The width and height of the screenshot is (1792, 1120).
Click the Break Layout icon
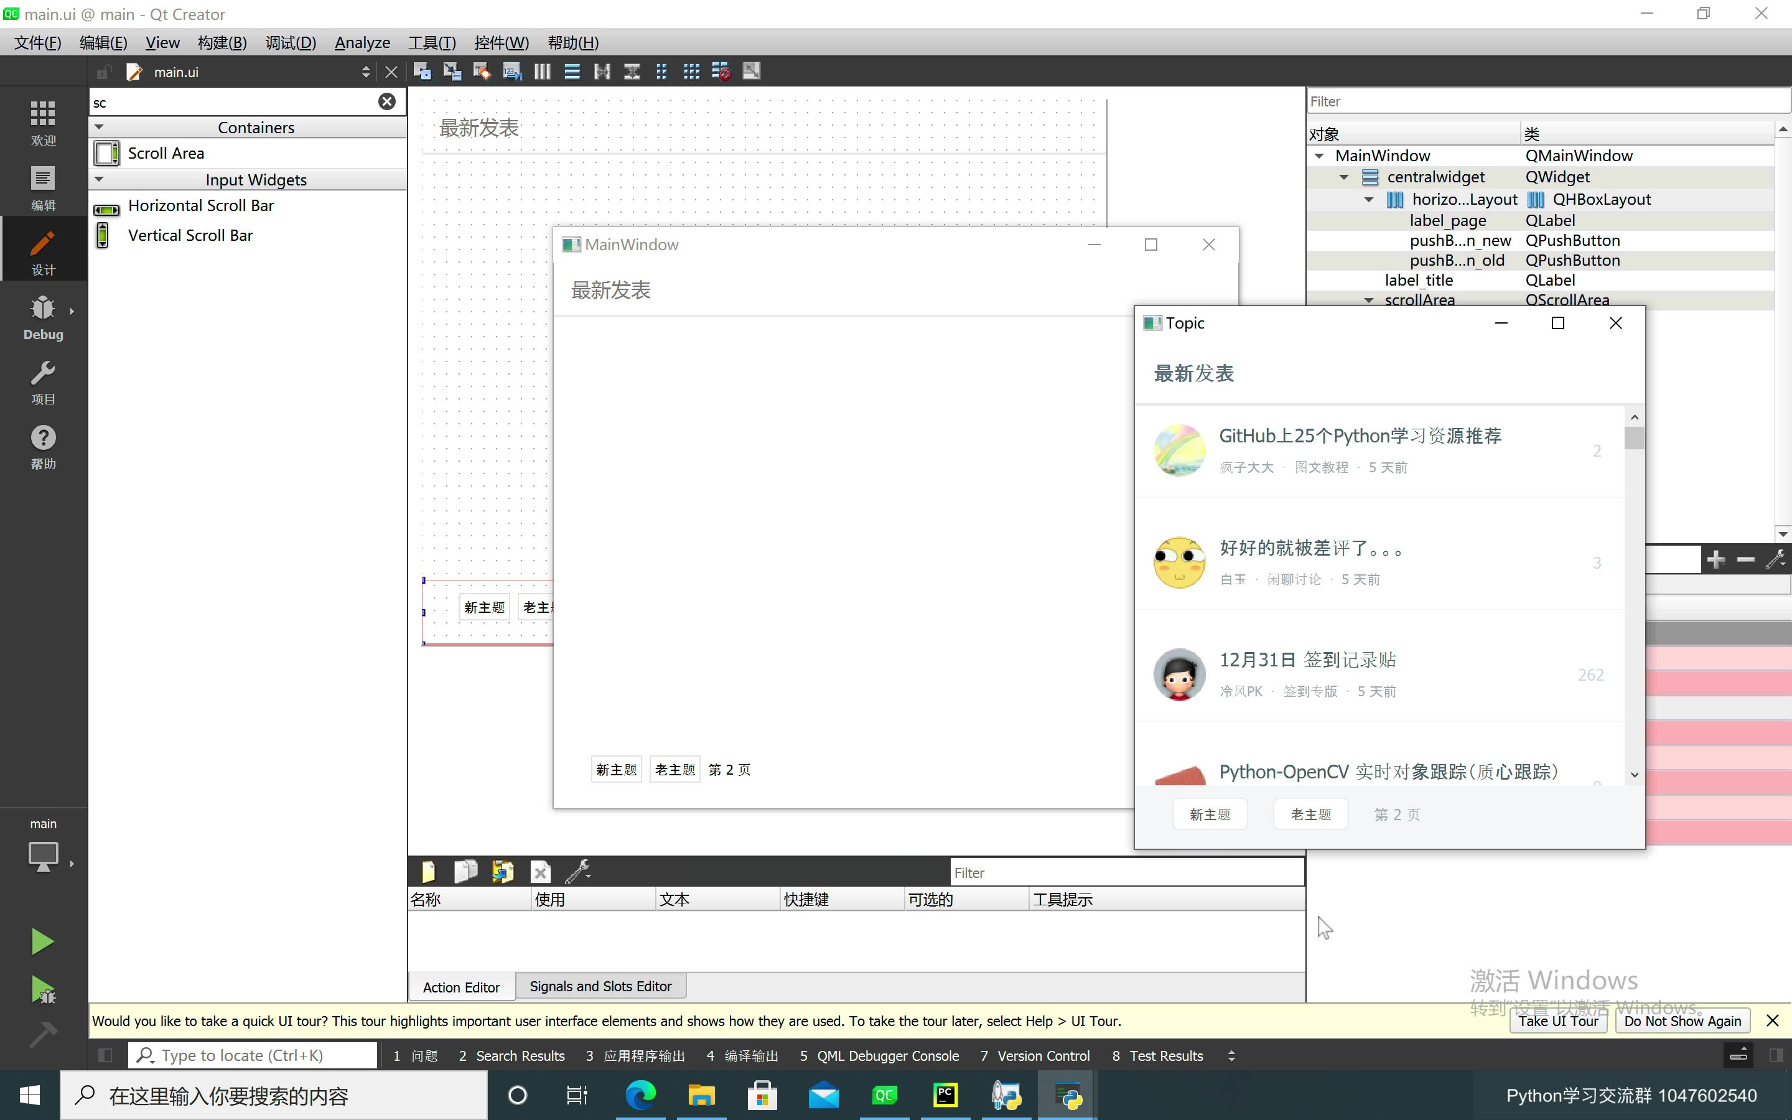pos(721,71)
